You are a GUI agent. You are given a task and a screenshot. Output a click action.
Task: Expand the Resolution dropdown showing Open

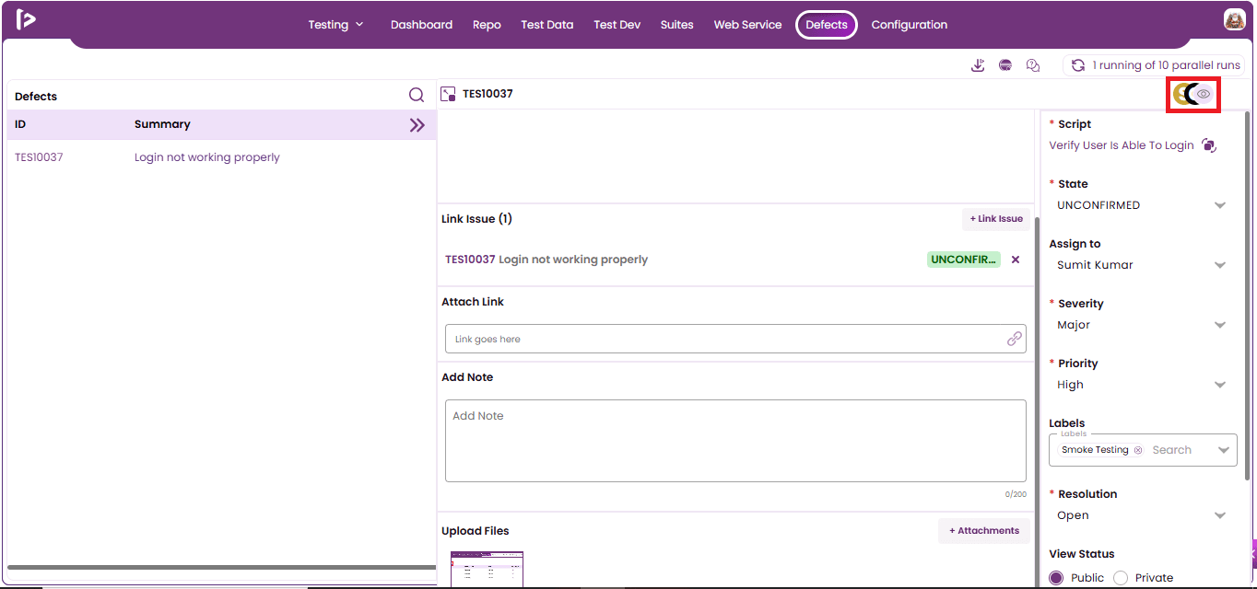(1142, 515)
